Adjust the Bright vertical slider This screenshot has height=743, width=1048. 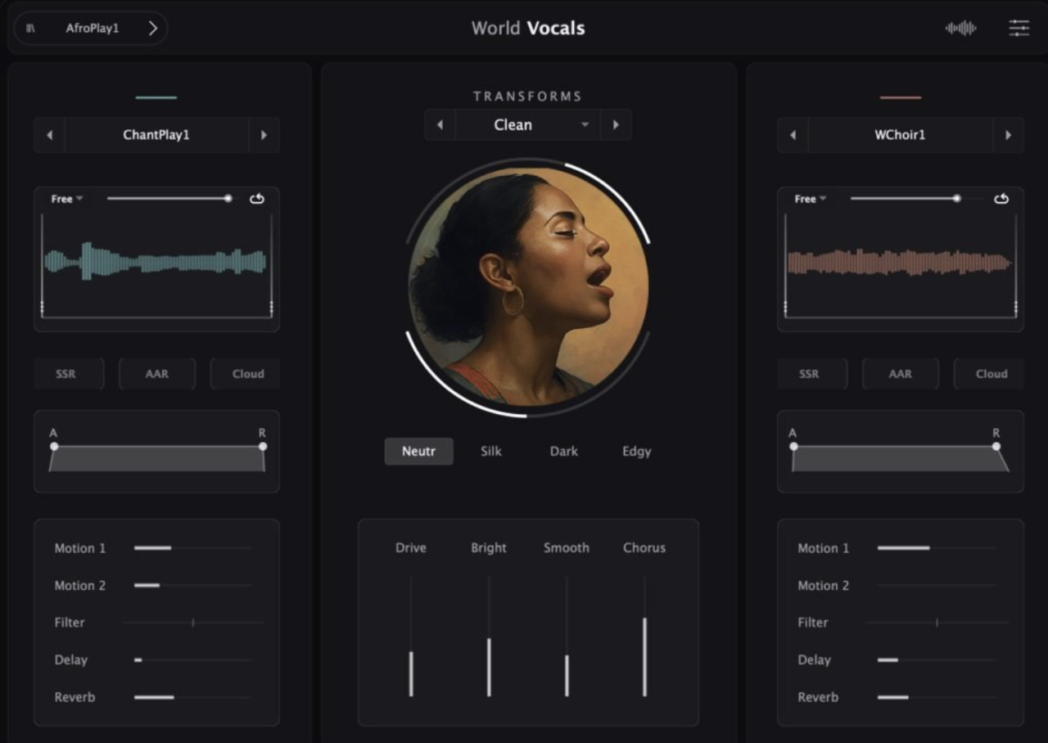[x=489, y=636]
